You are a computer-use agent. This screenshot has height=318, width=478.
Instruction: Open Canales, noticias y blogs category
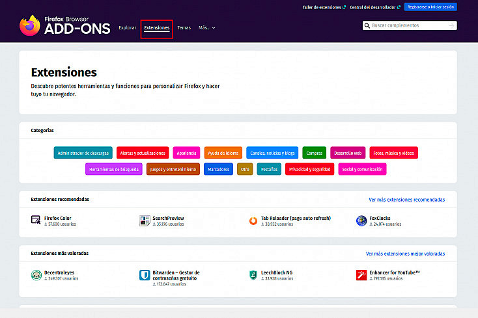click(272, 153)
